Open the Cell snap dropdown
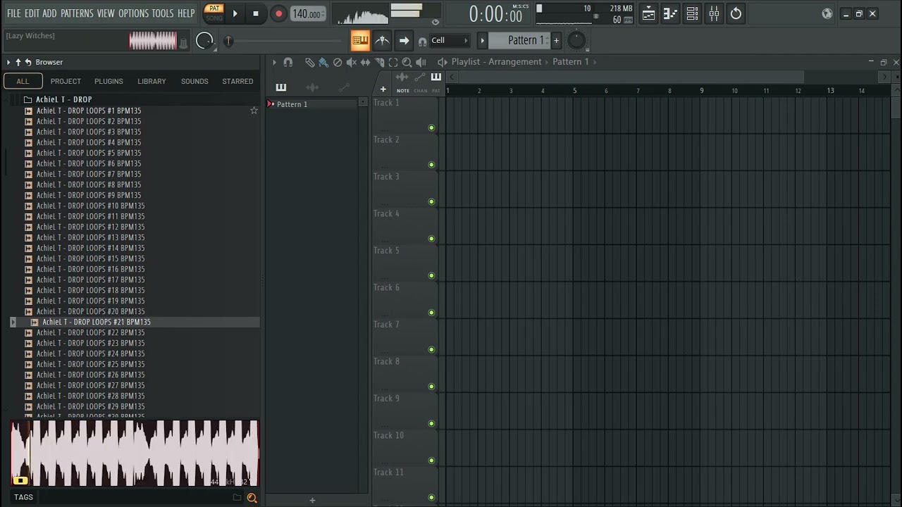Image resolution: width=902 pixels, height=507 pixels. coord(449,41)
